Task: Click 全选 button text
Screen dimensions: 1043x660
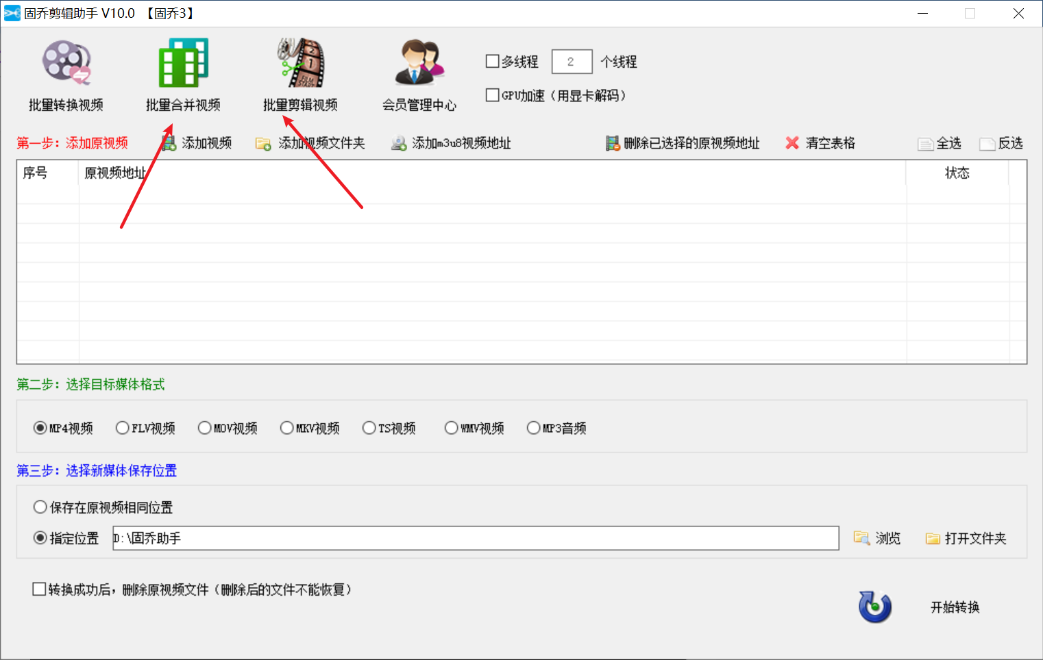Action: (x=949, y=143)
